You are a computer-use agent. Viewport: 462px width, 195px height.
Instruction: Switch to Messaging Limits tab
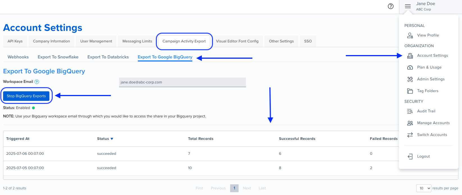pyautogui.click(x=137, y=41)
